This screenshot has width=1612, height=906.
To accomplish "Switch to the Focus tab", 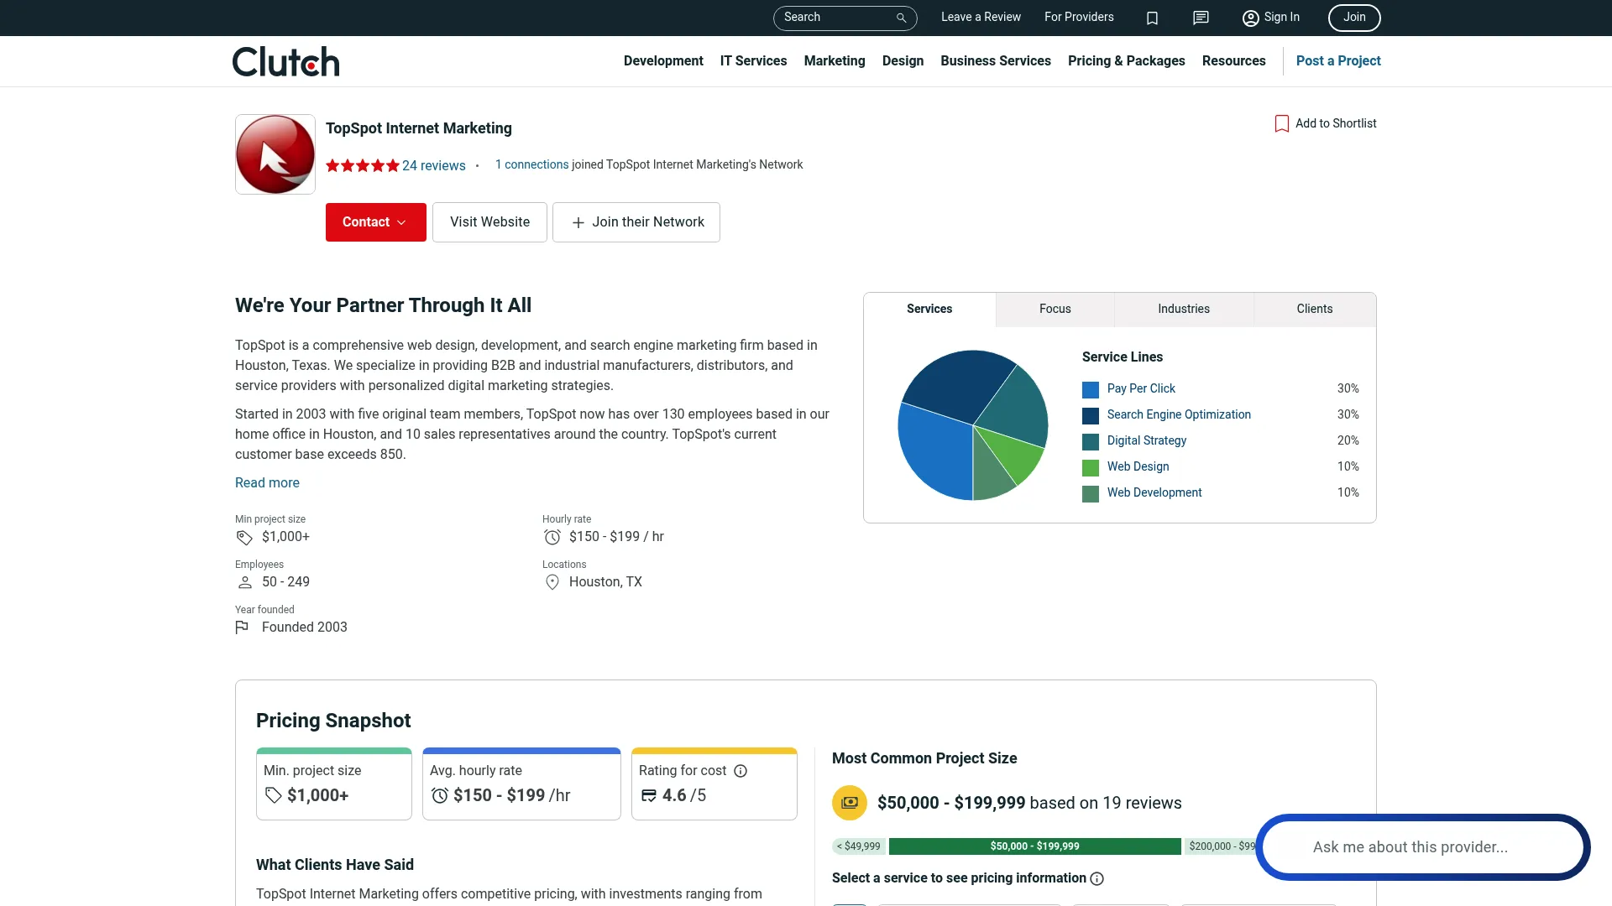I will tap(1055, 309).
